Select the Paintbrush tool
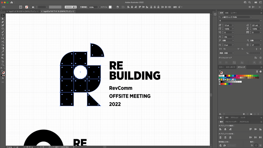This screenshot has height=148, width=263. tap(3, 32)
